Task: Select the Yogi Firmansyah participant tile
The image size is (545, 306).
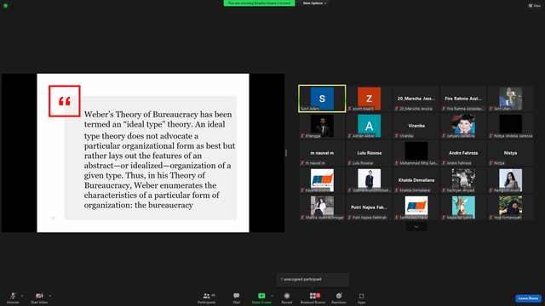Action: coord(511,207)
